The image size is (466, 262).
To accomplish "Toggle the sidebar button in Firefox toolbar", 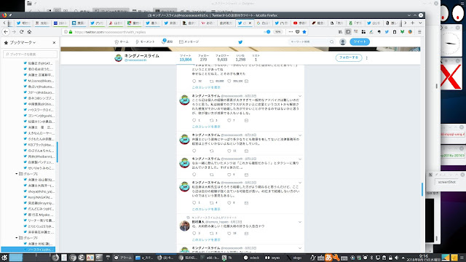I will point(348,32).
